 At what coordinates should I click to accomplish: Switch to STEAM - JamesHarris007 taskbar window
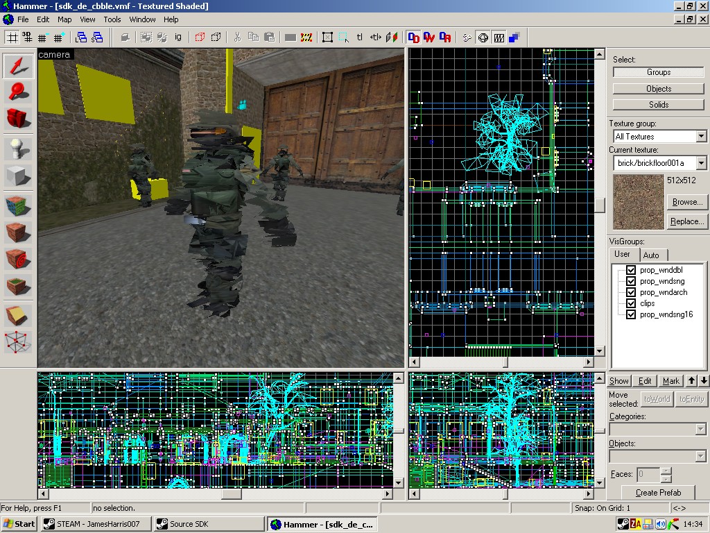96,524
